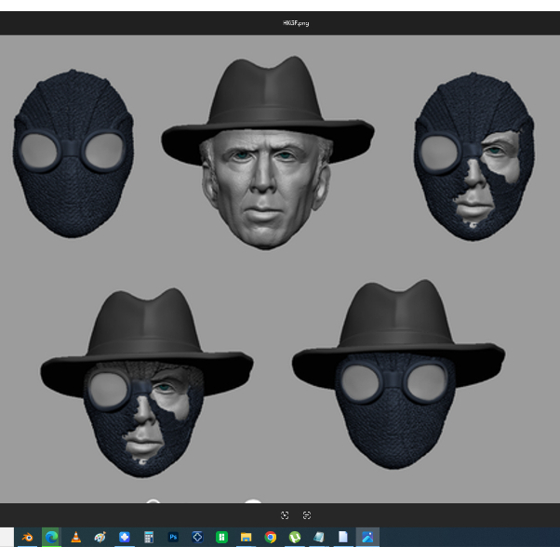Launch Google Chrome from the taskbar
Image resolution: width=560 pixels, height=560 pixels.
(271, 537)
